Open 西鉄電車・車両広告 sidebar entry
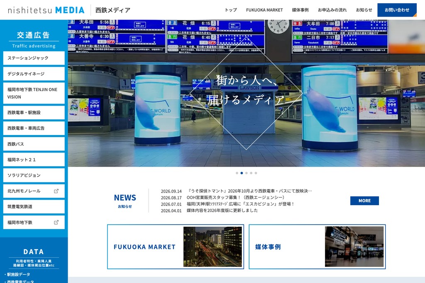 click(x=34, y=128)
